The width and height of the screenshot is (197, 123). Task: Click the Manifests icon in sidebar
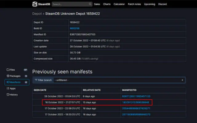8,82
